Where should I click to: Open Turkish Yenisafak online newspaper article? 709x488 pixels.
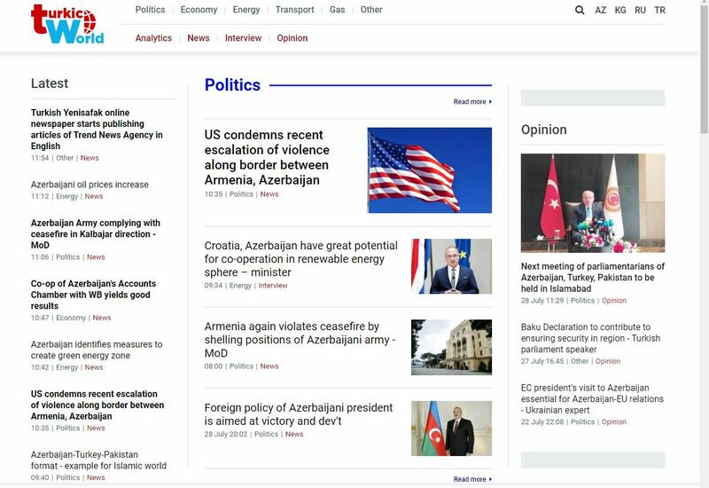pyautogui.click(x=97, y=129)
